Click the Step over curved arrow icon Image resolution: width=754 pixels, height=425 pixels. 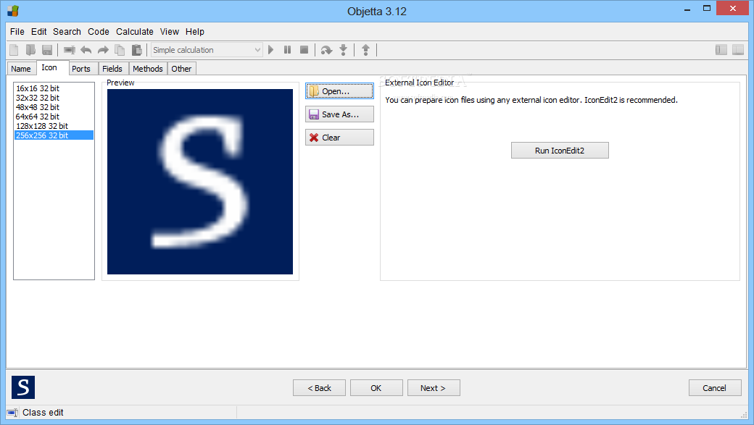click(x=326, y=50)
